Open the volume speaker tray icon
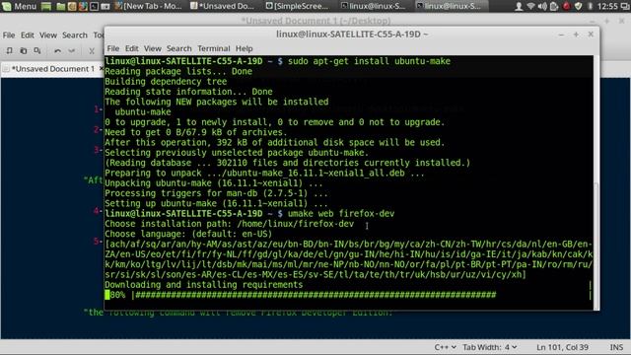The height and width of the screenshot is (355, 631). coord(542,6)
